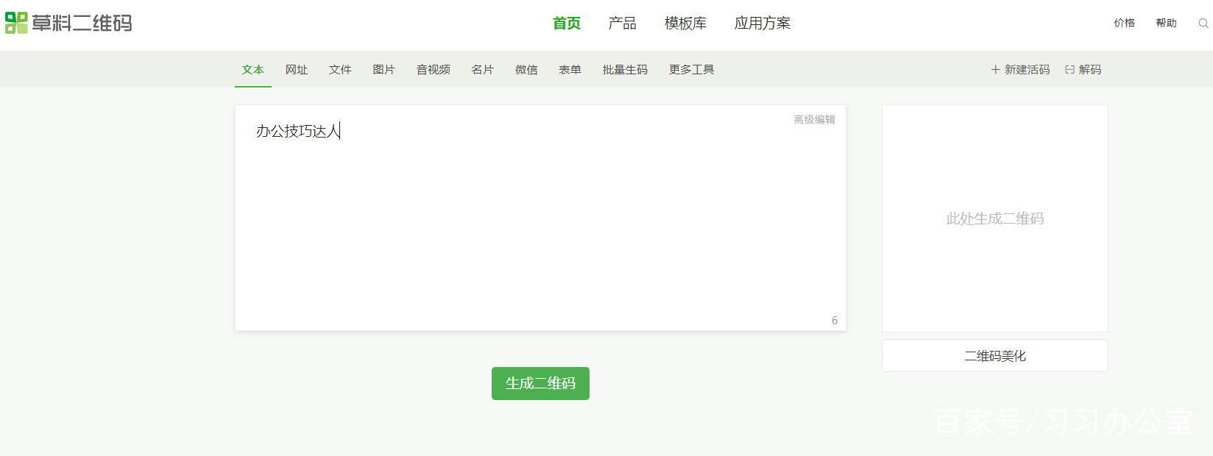This screenshot has width=1213, height=456.
Task: Switch to the 图片 tab
Action: point(383,70)
